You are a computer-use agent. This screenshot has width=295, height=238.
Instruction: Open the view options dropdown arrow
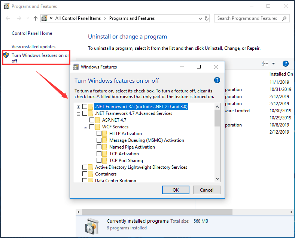(273, 64)
